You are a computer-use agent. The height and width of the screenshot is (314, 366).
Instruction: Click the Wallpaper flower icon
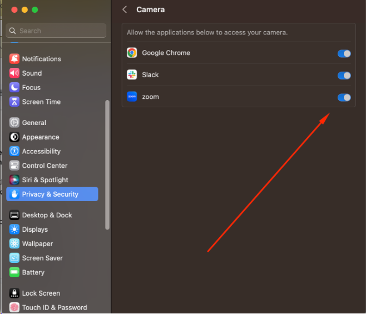pyautogui.click(x=14, y=243)
